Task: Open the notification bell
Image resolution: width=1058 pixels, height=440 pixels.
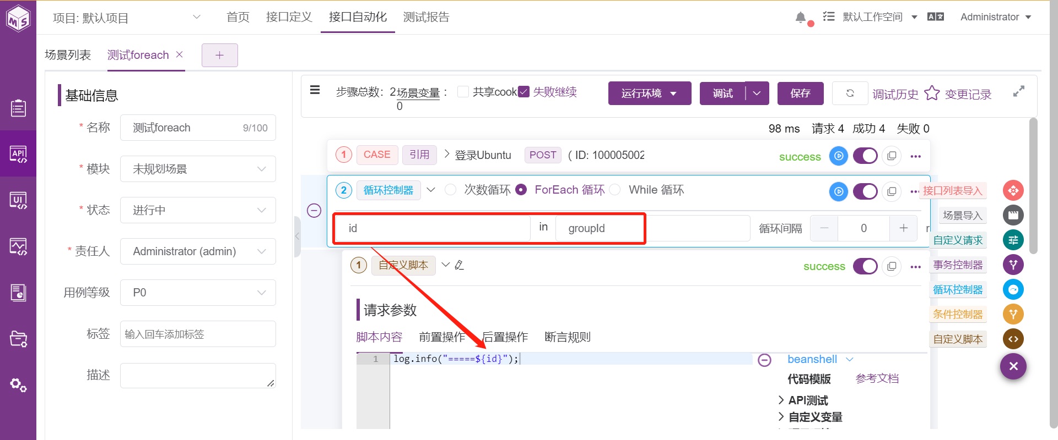Action: (x=801, y=18)
